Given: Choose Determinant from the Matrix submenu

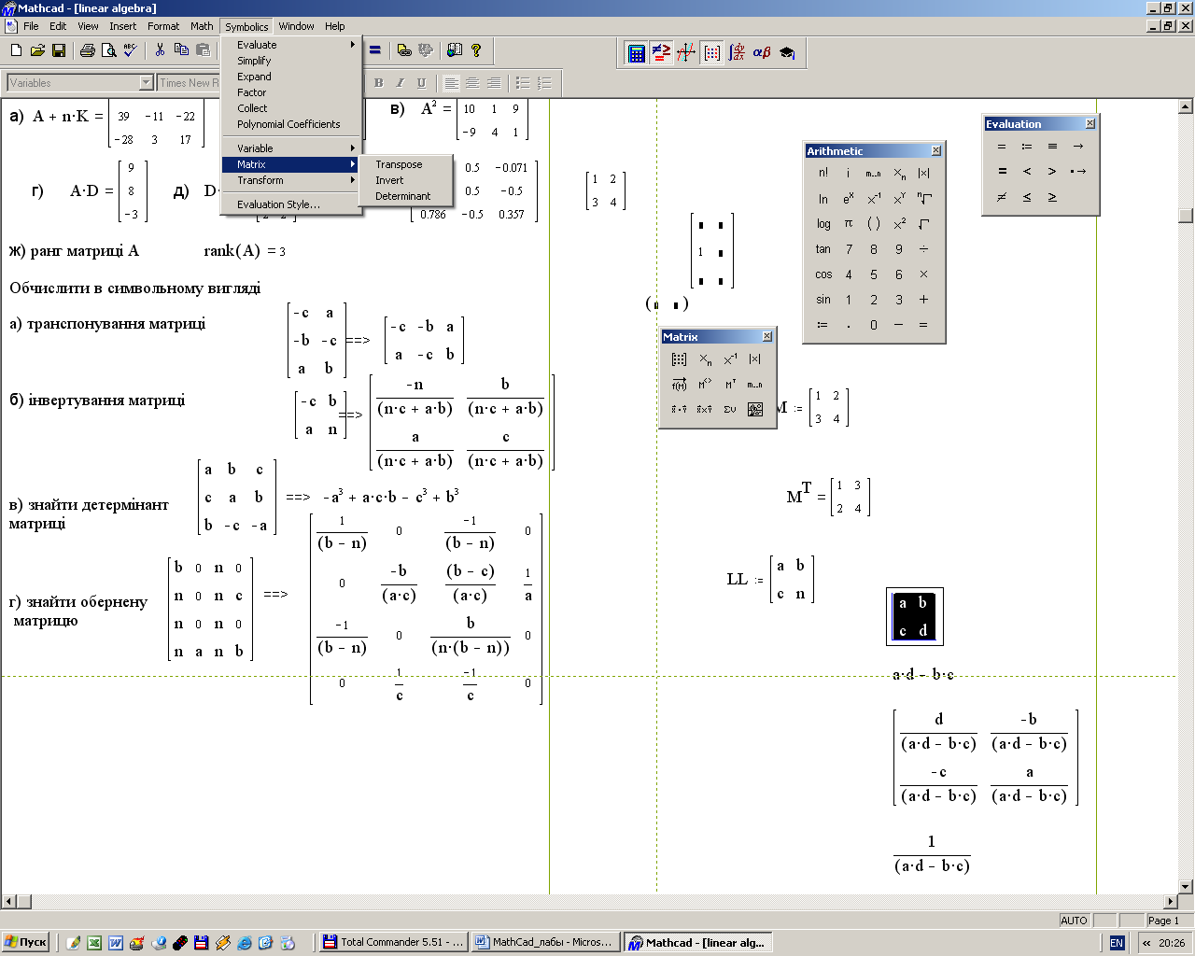Looking at the screenshot, I should (402, 196).
